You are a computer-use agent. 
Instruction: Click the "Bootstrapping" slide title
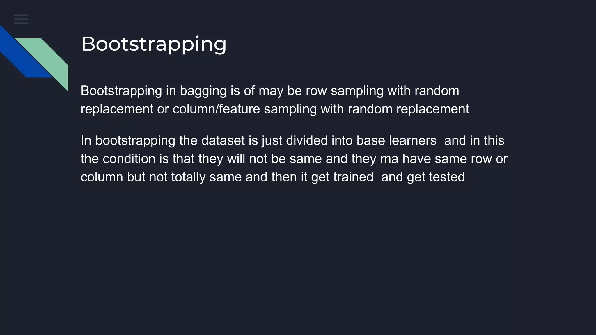pyautogui.click(x=154, y=44)
